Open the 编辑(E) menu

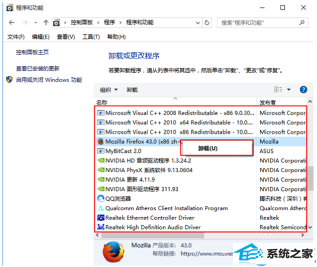(41, 37)
